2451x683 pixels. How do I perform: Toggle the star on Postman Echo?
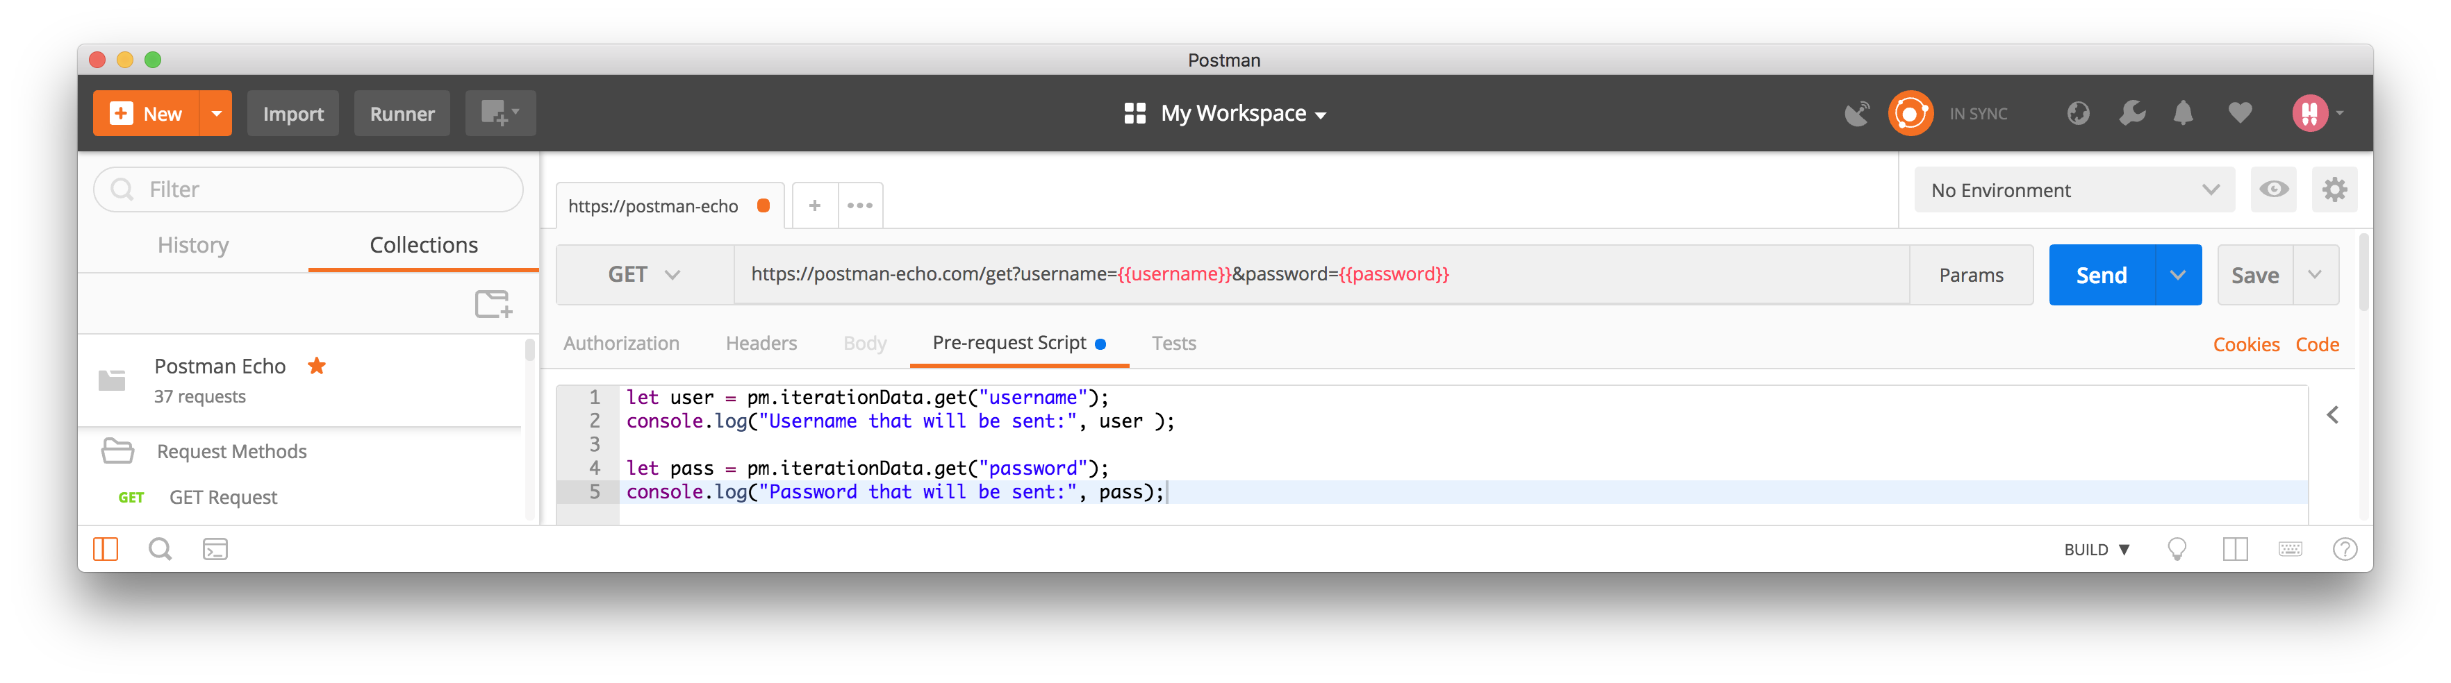317,365
